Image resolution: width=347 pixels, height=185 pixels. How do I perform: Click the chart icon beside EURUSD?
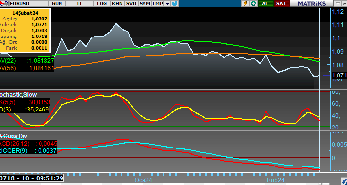(x=4, y=3)
